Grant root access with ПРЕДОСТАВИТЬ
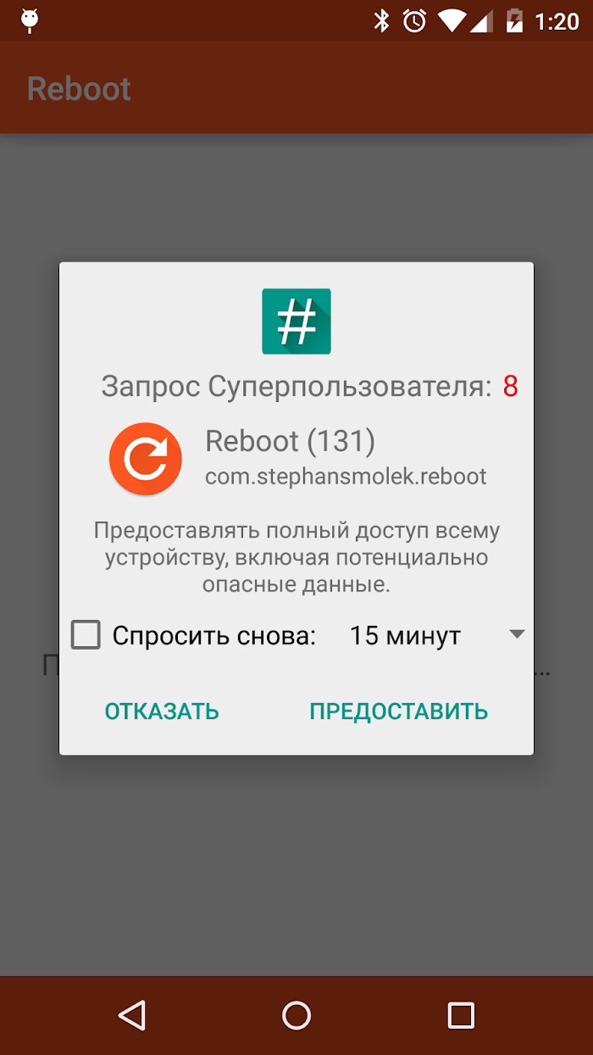593x1055 pixels. pos(399,711)
